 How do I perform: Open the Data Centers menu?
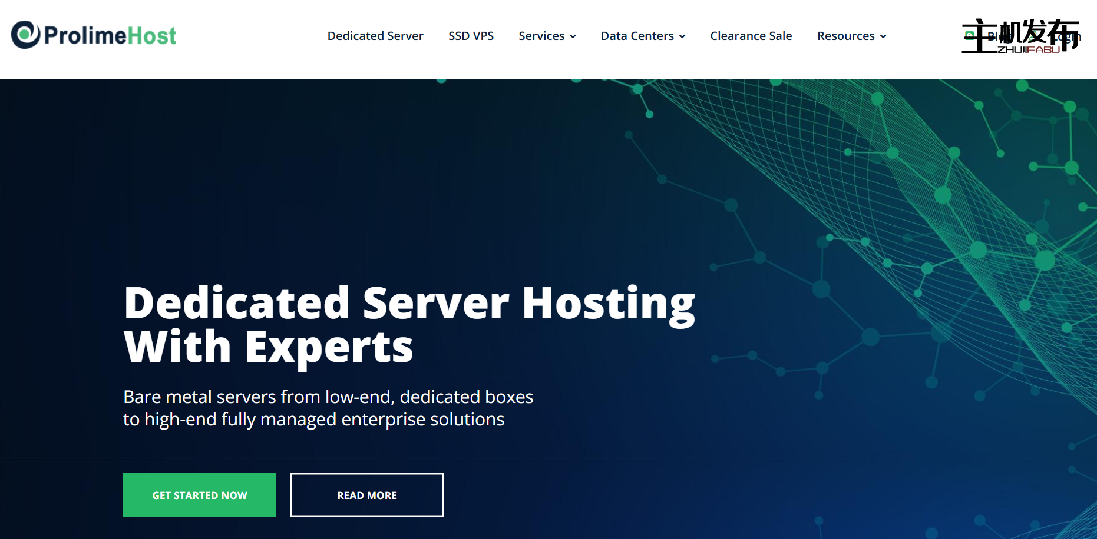(637, 36)
